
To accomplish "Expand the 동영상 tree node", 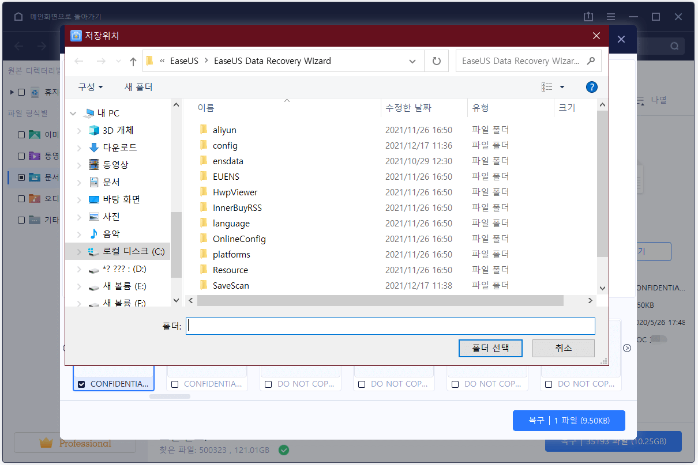I will [x=79, y=165].
